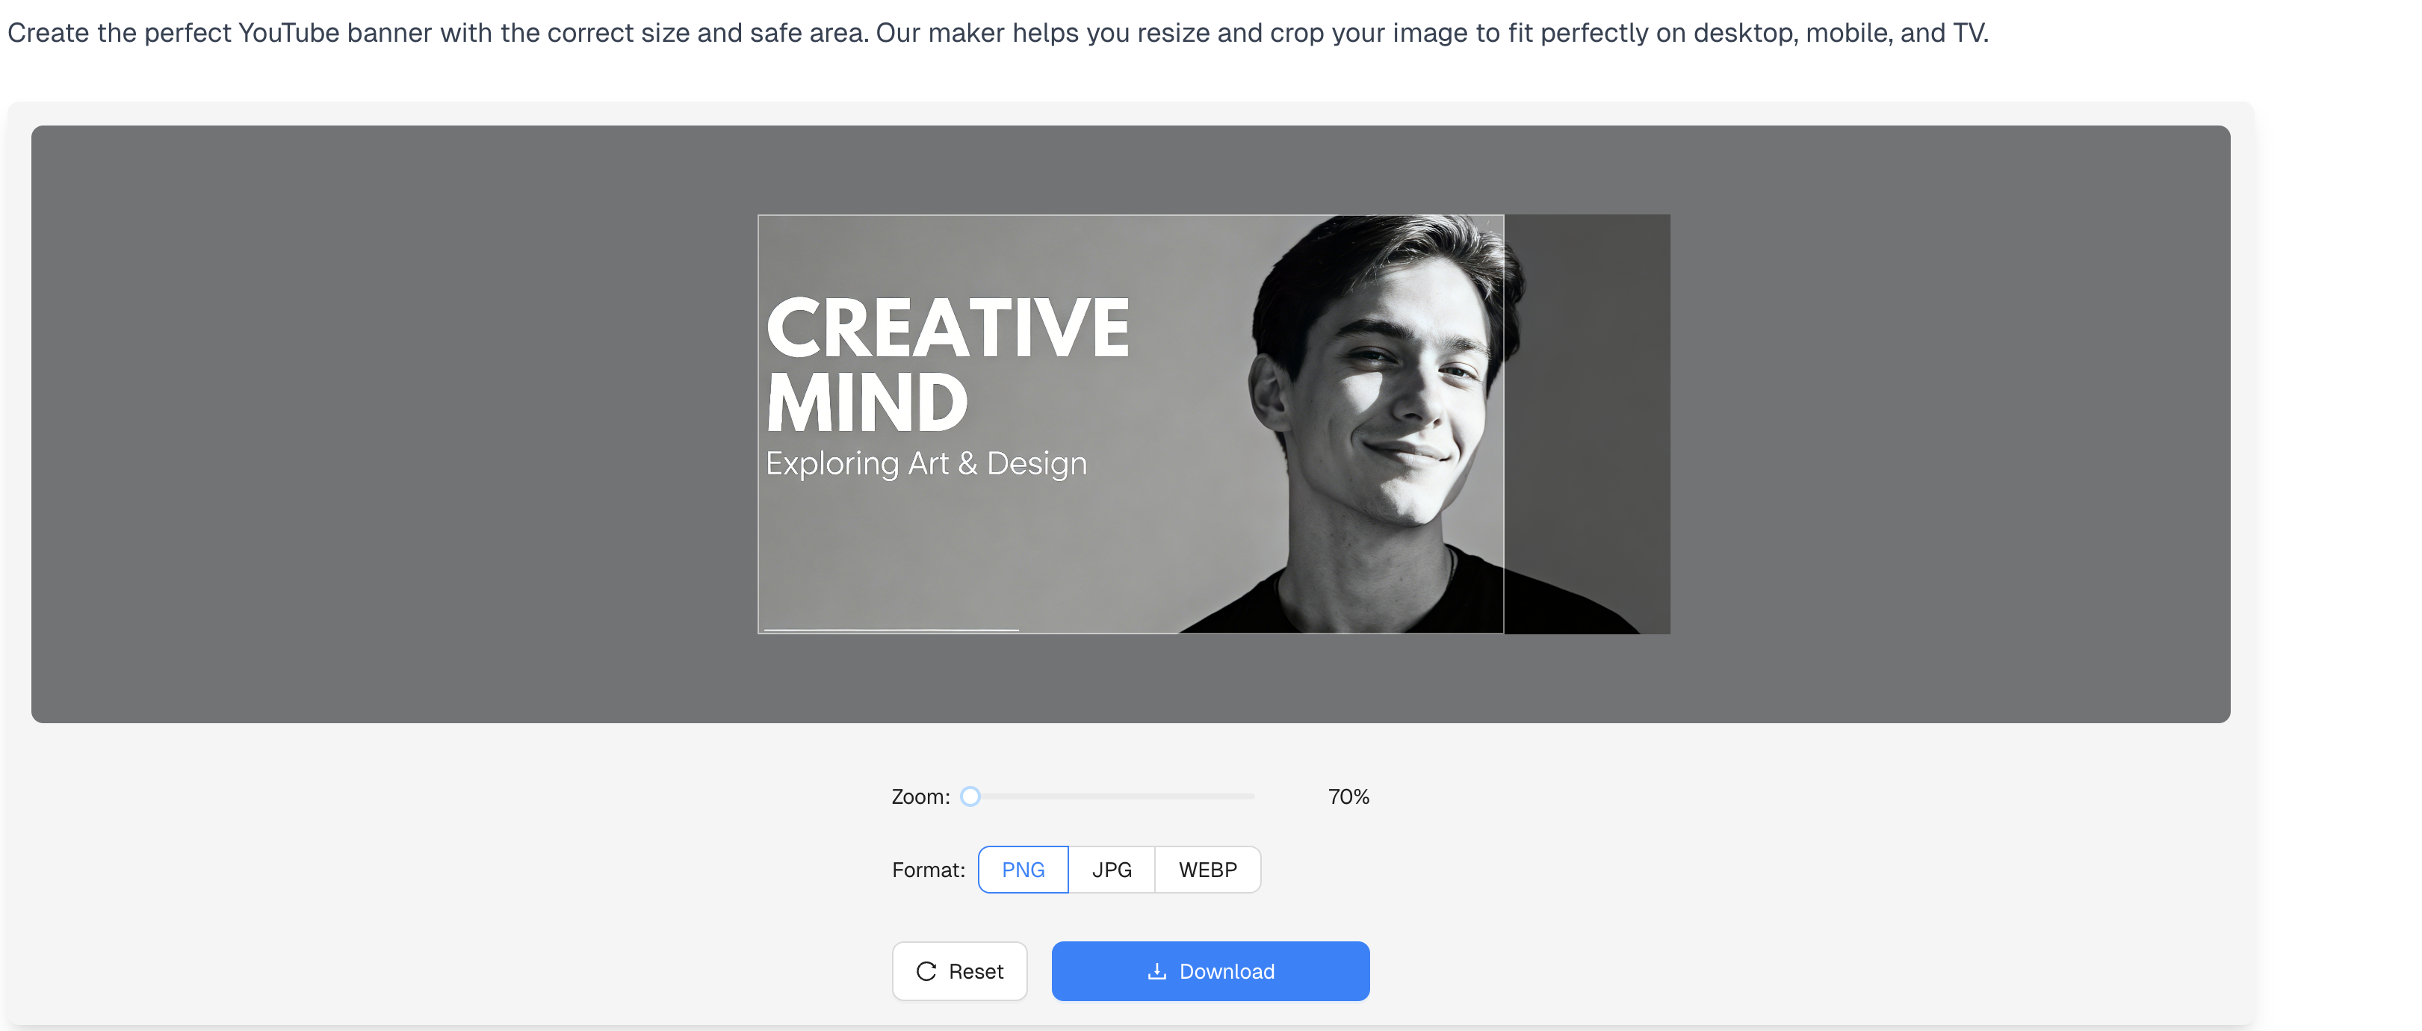Click the Exploring Art & Design tagline

point(926,462)
